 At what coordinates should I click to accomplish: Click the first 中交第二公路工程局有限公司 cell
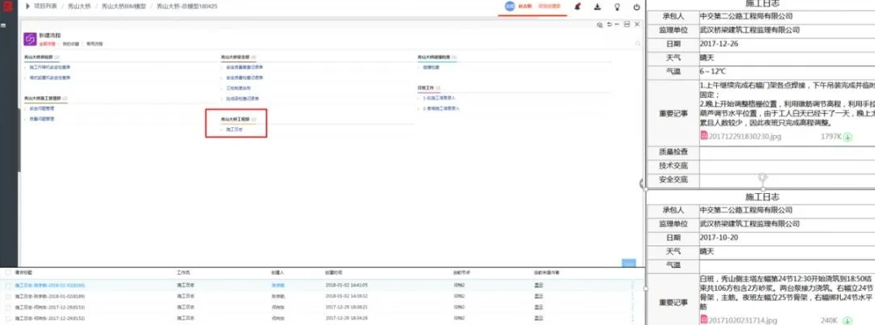(746, 16)
